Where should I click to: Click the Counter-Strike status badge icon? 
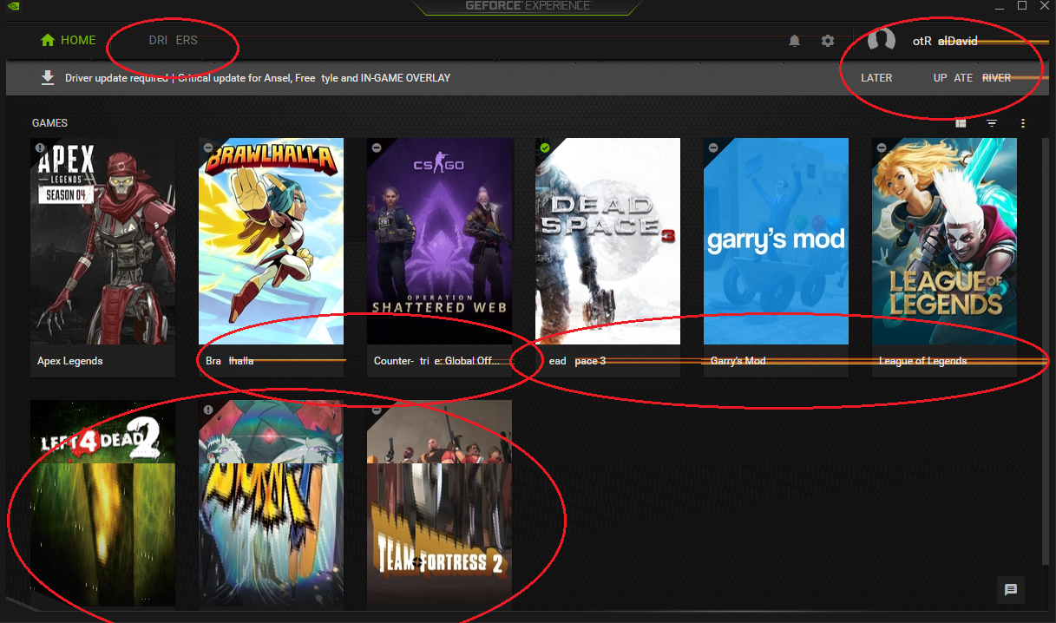point(377,148)
